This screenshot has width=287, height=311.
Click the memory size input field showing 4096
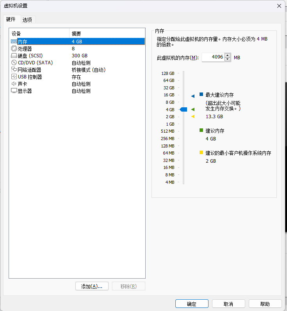[x=213, y=57]
